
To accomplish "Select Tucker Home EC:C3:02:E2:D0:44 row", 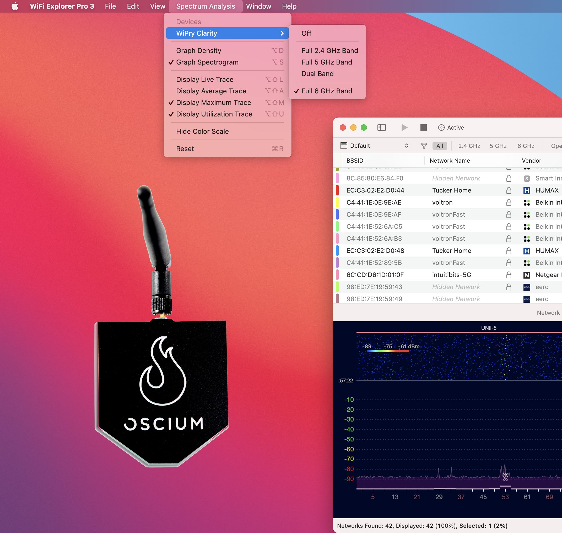I will tap(447, 191).
